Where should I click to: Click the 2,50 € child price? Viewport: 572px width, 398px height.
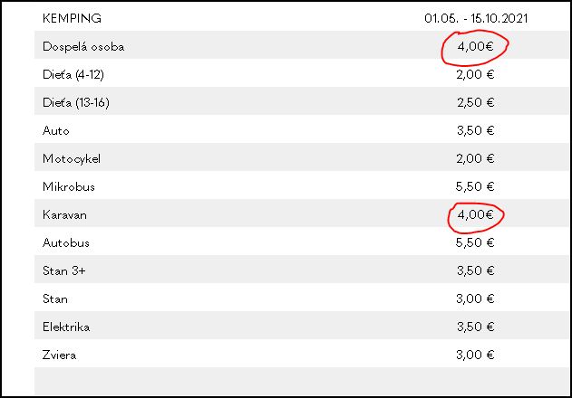475,102
